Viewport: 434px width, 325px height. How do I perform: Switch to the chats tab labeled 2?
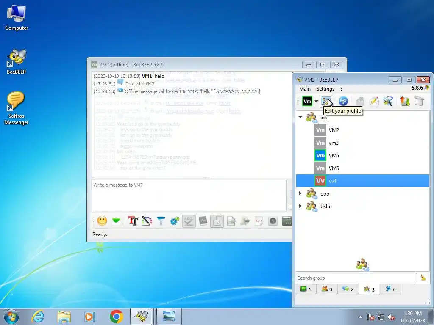[348, 289]
